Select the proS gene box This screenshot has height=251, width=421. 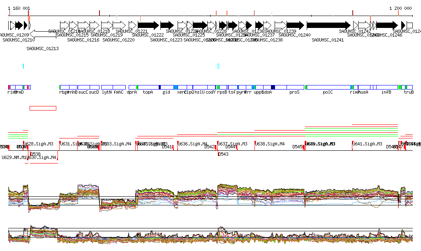294,87
